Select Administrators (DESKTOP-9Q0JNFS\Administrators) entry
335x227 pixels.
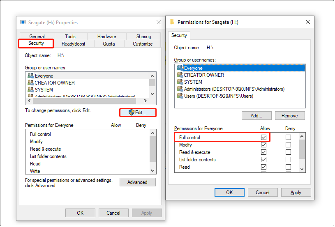(x=241, y=89)
